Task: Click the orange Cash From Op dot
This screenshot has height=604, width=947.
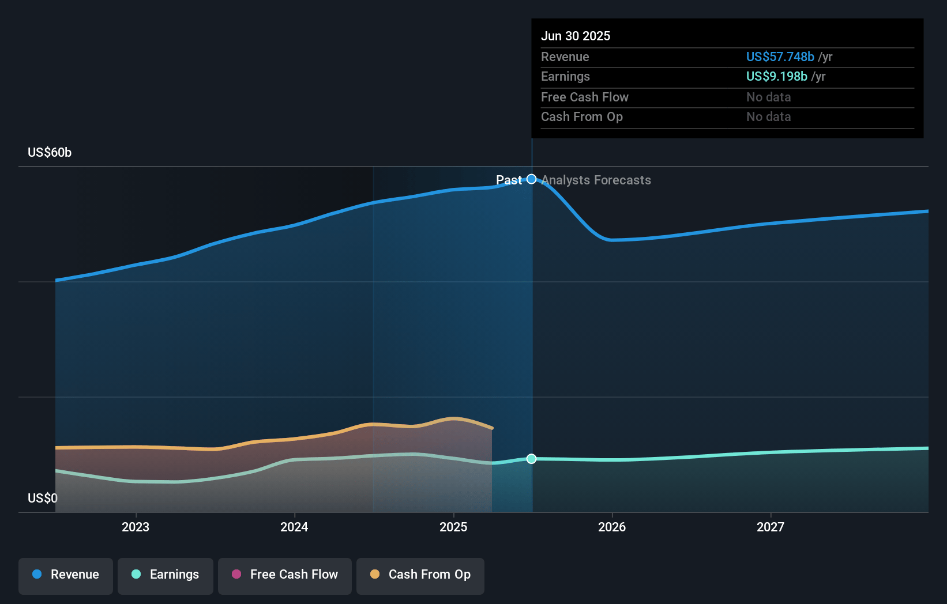Action: [x=375, y=574]
